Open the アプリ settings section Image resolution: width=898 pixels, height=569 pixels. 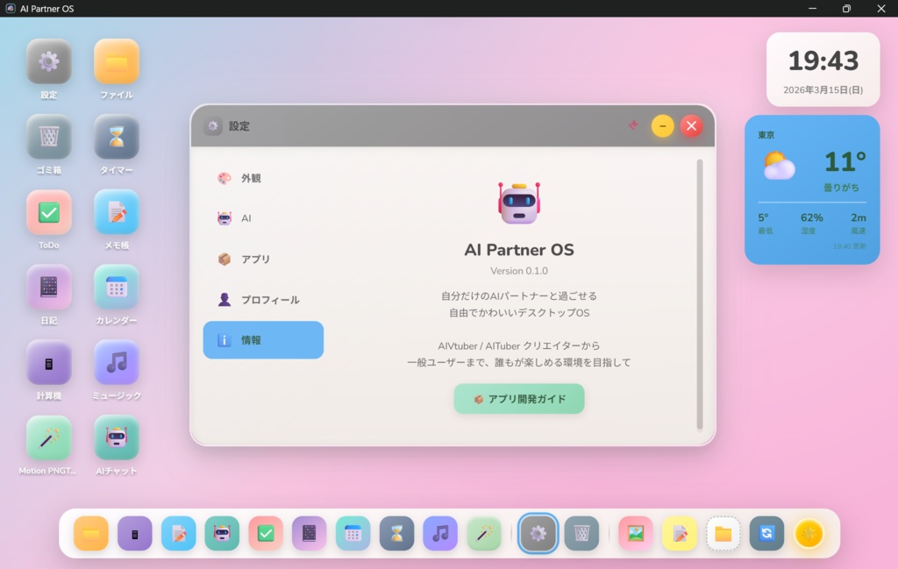[x=261, y=259]
